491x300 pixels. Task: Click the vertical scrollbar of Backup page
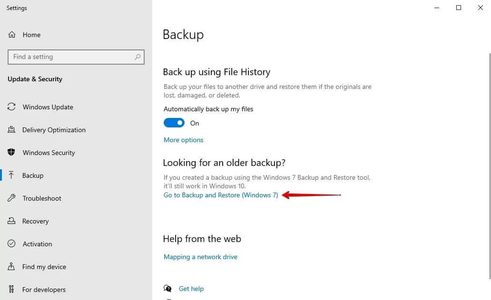point(490,166)
